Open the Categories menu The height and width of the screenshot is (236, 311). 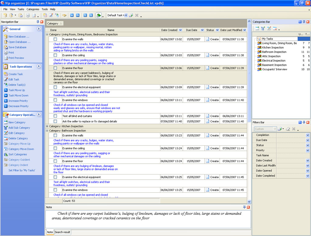point(33,9)
